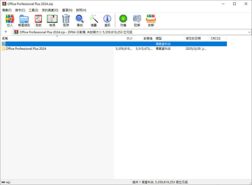The image size is (252, 185).
Task: Open the 尋找 (Find) magnifier tool
Action: 80,20
